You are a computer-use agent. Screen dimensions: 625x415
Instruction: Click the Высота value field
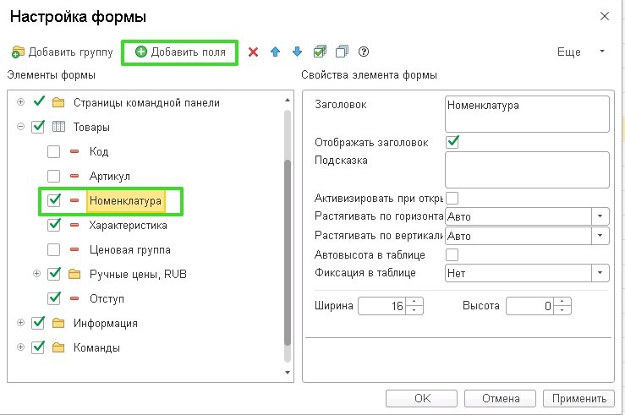[x=529, y=306]
